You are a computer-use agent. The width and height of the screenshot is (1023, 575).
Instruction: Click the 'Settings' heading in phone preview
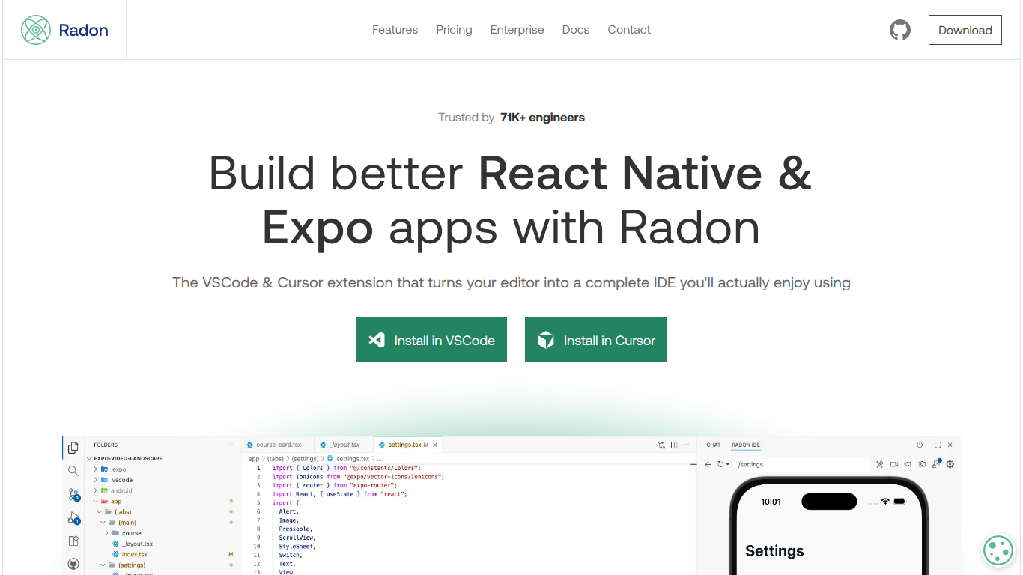point(774,551)
